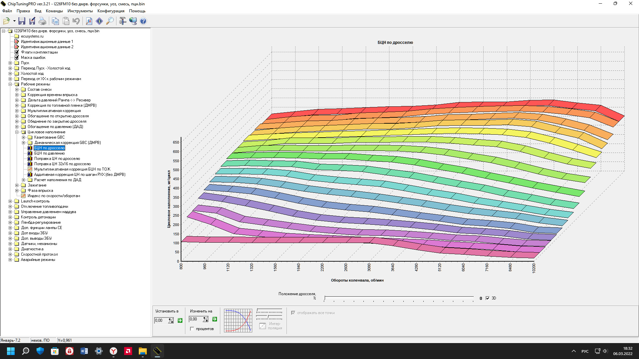Select БЦН по давлению tree item

tap(49, 153)
